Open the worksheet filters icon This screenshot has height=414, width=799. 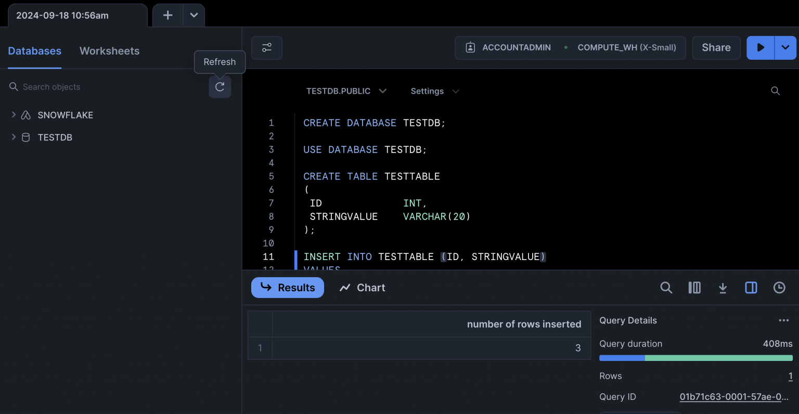pos(267,48)
